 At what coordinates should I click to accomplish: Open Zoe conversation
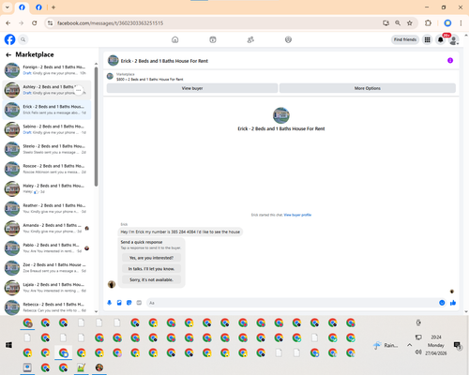tap(47, 268)
